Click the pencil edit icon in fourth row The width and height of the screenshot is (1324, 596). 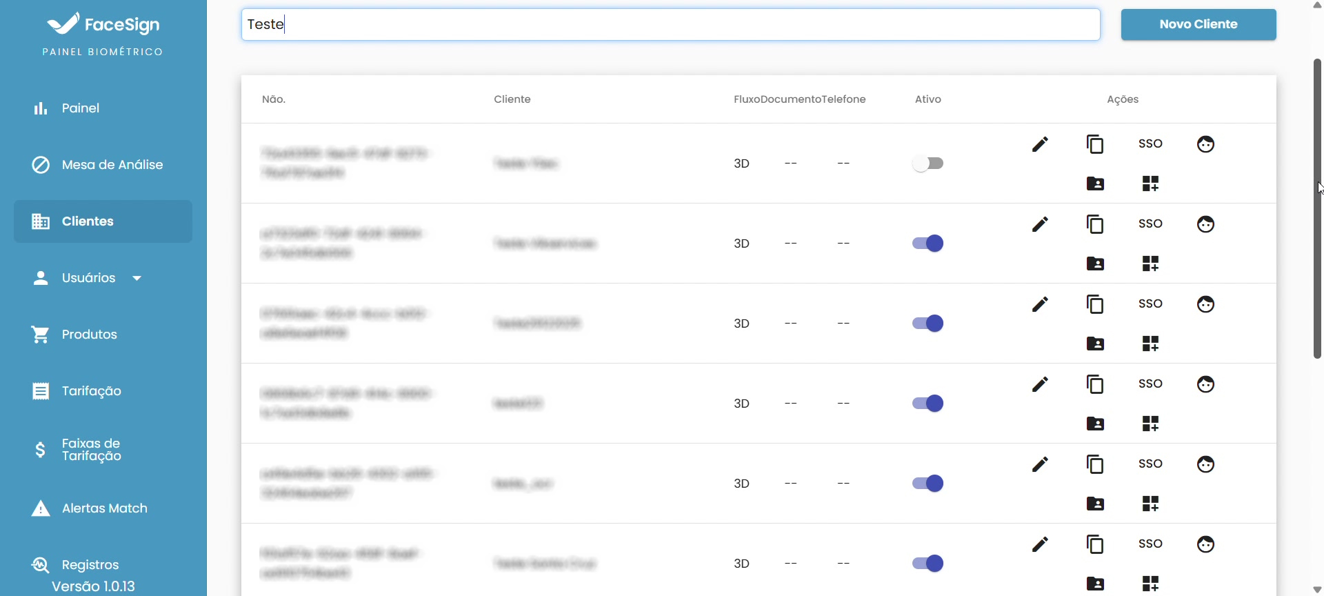[1040, 384]
